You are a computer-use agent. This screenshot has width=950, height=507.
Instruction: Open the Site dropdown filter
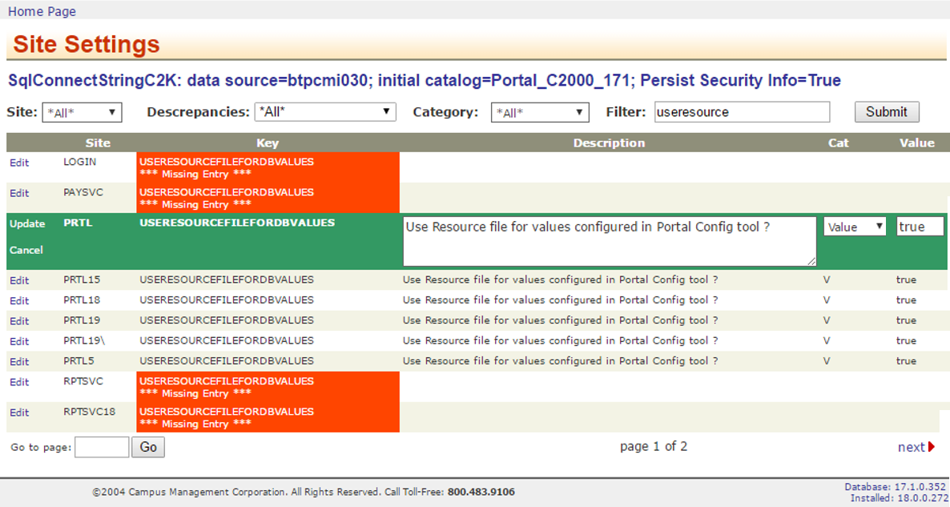pos(81,113)
